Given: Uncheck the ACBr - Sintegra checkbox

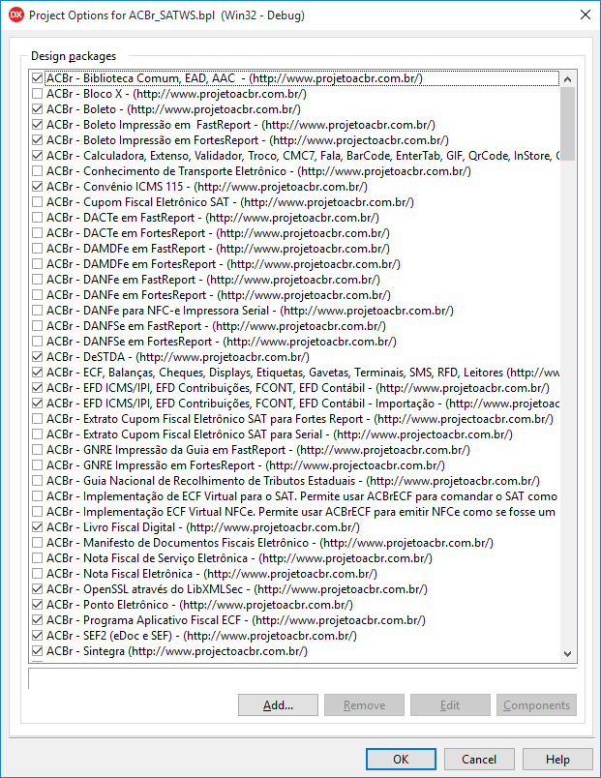Looking at the screenshot, I should click(x=37, y=651).
